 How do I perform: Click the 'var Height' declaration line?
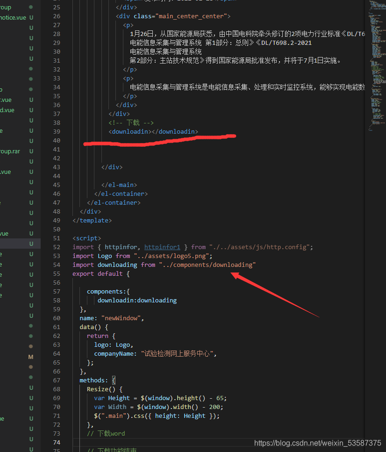pos(161,398)
